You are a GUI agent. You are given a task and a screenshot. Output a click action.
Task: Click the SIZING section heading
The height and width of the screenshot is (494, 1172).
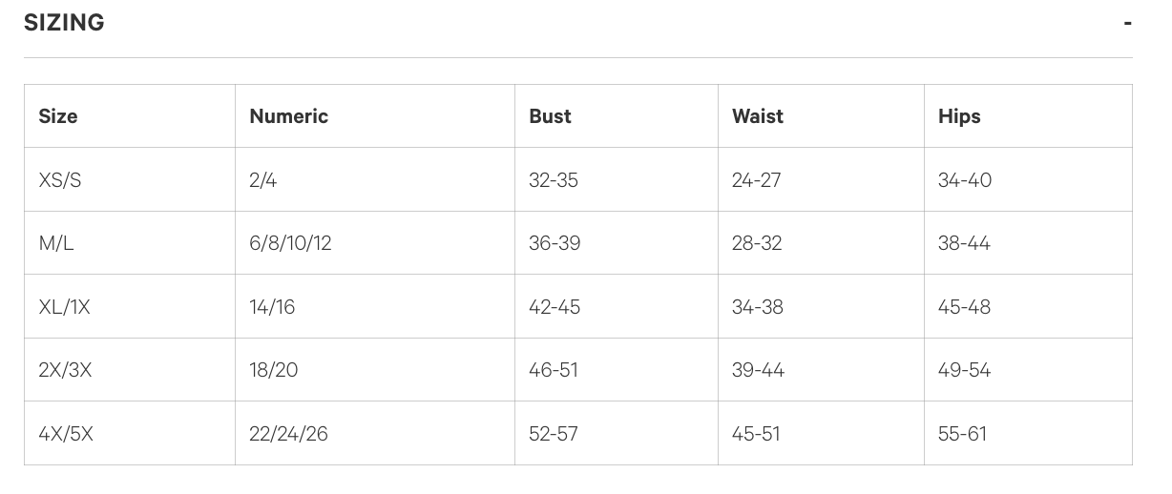pos(64,23)
